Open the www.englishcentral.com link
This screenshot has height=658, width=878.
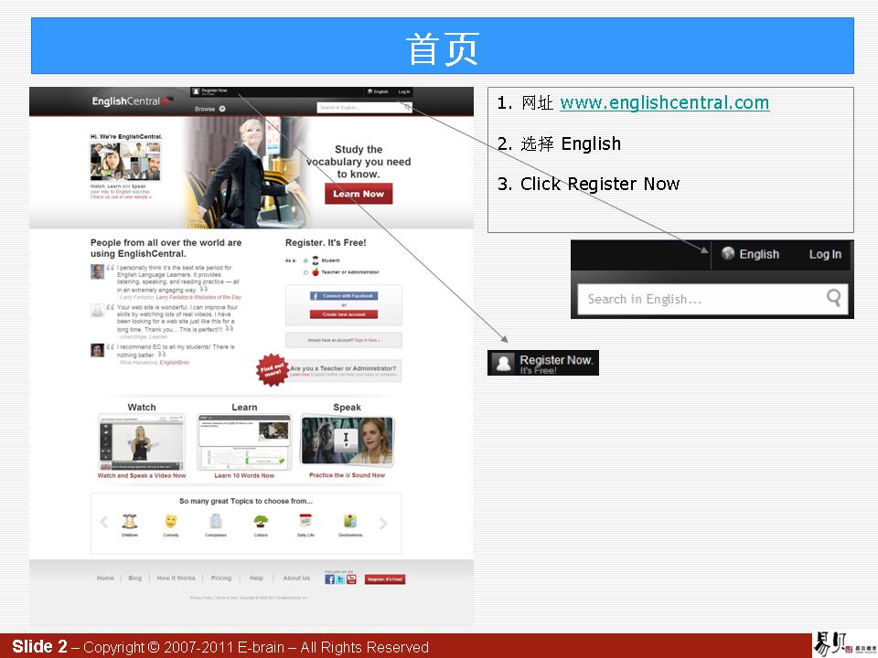point(664,102)
